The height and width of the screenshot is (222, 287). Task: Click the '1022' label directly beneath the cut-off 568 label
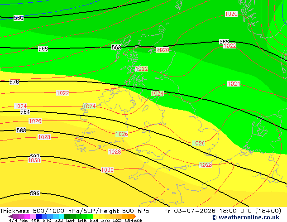click(230, 46)
